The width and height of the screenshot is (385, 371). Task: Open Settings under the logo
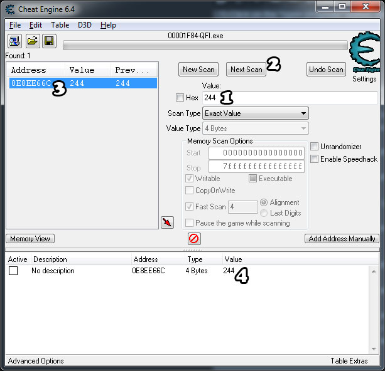[364, 79]
